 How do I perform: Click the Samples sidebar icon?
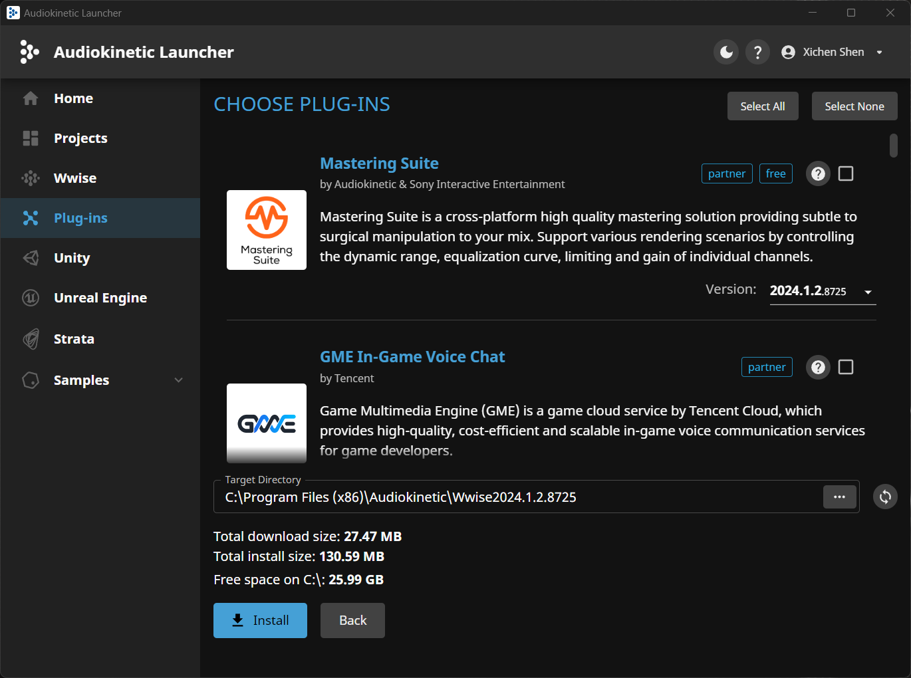(x=31, y=380)
